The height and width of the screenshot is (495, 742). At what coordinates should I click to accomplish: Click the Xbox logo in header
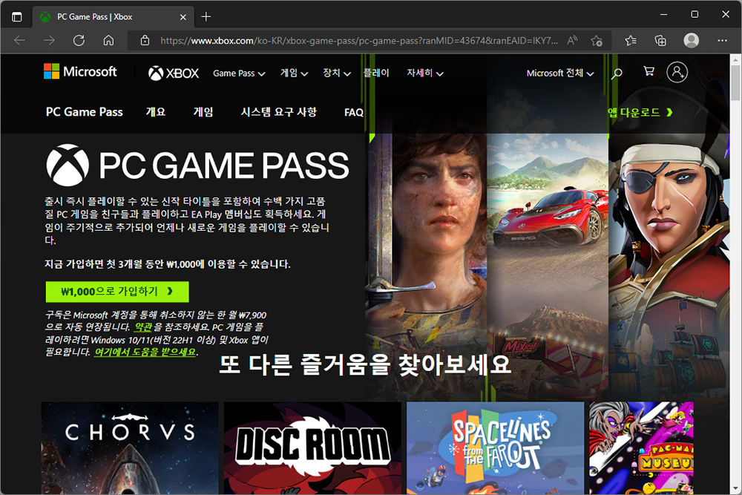(174, 73)
